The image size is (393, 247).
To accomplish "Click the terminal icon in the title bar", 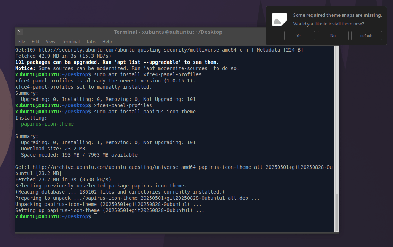I will [20, 32].
